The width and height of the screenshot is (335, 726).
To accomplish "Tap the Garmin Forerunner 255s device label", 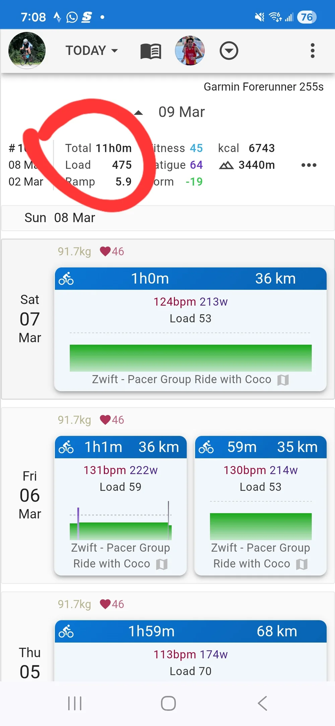I will point(263,87).
